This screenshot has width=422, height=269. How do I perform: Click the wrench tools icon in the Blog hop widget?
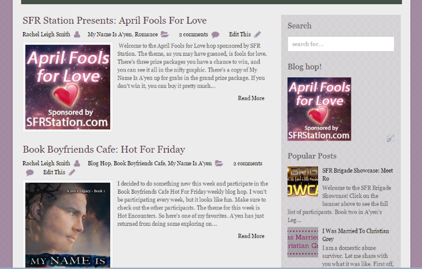coord(390,138)
